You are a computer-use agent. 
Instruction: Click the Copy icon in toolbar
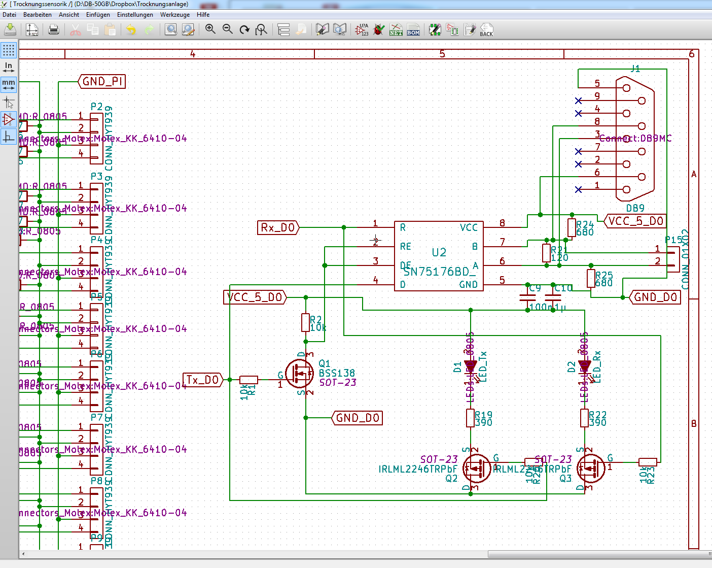(x=93, y=29)
